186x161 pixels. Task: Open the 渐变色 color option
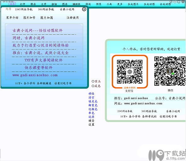click(93, 105)
